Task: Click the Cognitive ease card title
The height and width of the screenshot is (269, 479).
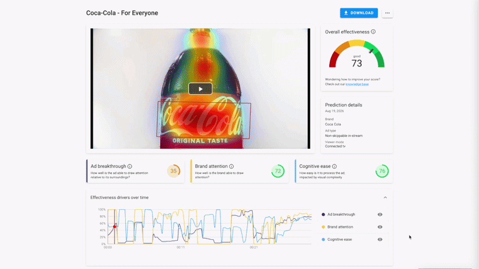Action: pos(315,166)
